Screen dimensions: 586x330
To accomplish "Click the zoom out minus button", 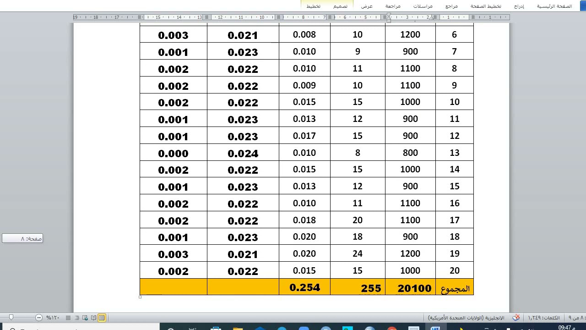I will (x=39, y=318).
